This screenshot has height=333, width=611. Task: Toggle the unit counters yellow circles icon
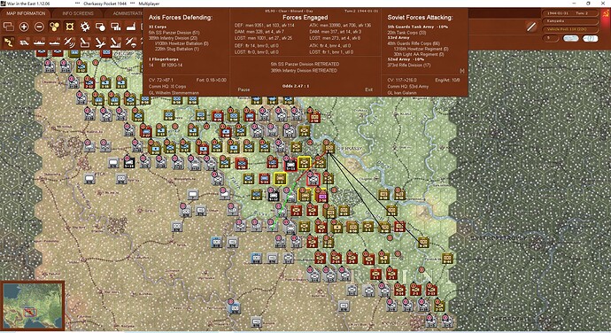(x=54, y=27)
